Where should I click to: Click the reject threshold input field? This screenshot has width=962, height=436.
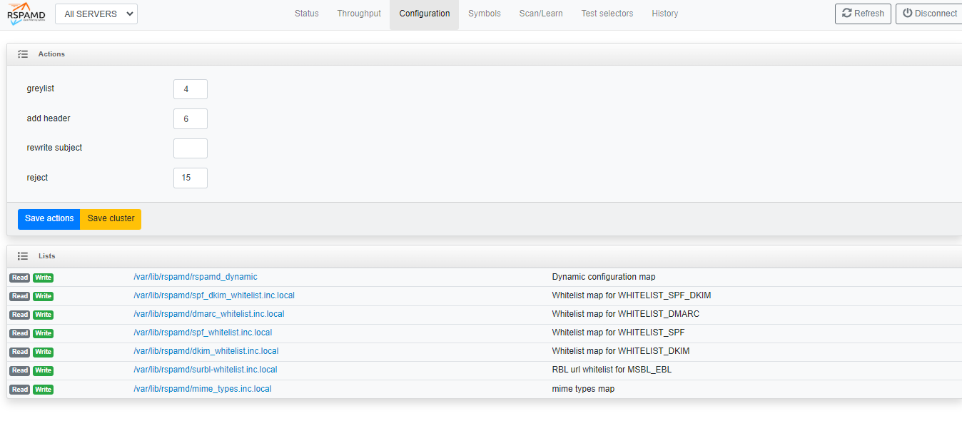click(x=190, y=178)
